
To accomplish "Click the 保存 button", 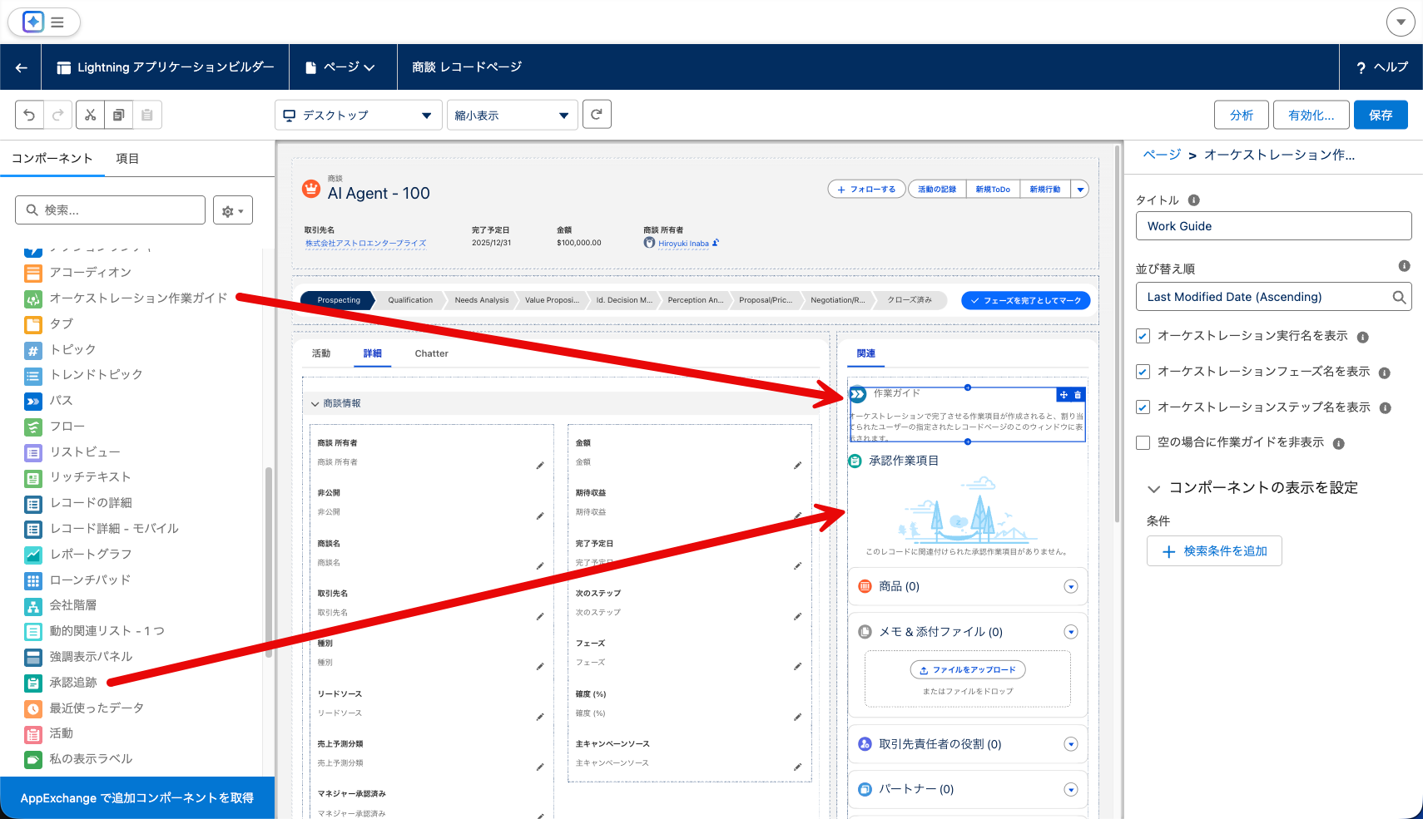I will tap(1381, 115).
